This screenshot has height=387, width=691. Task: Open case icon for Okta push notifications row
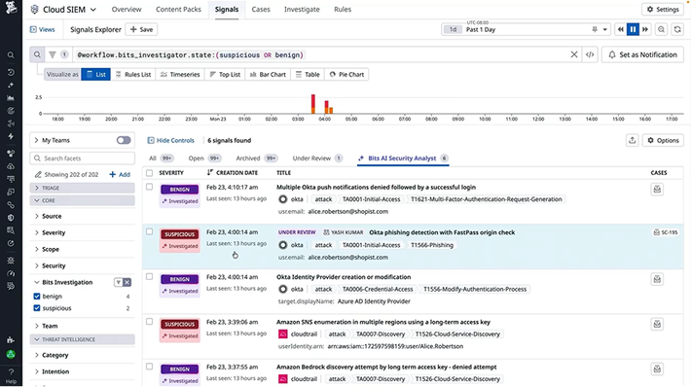click(x=657, y=190)
